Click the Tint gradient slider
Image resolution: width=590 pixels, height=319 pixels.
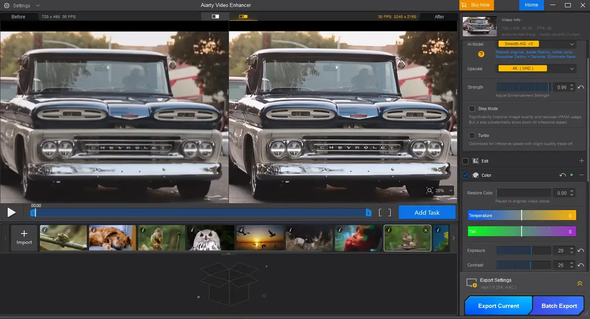coord(521,231)
